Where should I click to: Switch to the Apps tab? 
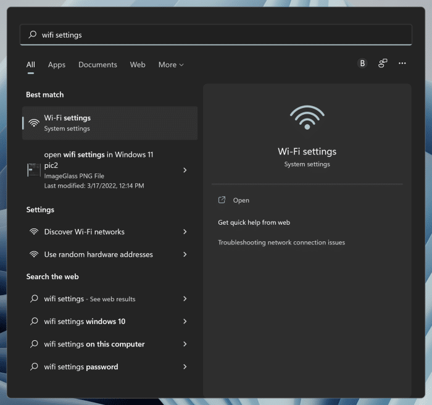click(57, 65)
